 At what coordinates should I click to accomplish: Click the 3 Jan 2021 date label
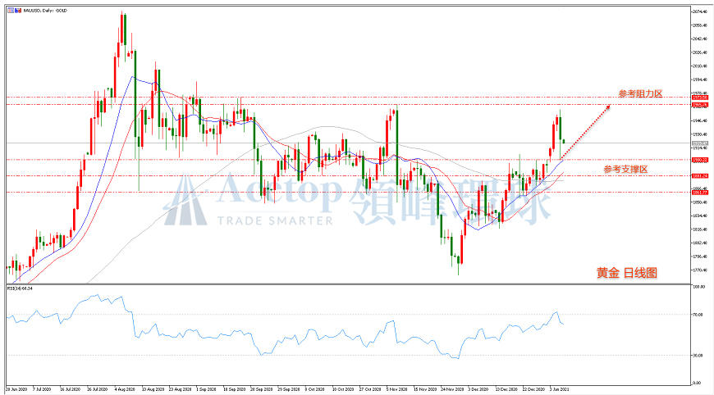coord(559,389)
